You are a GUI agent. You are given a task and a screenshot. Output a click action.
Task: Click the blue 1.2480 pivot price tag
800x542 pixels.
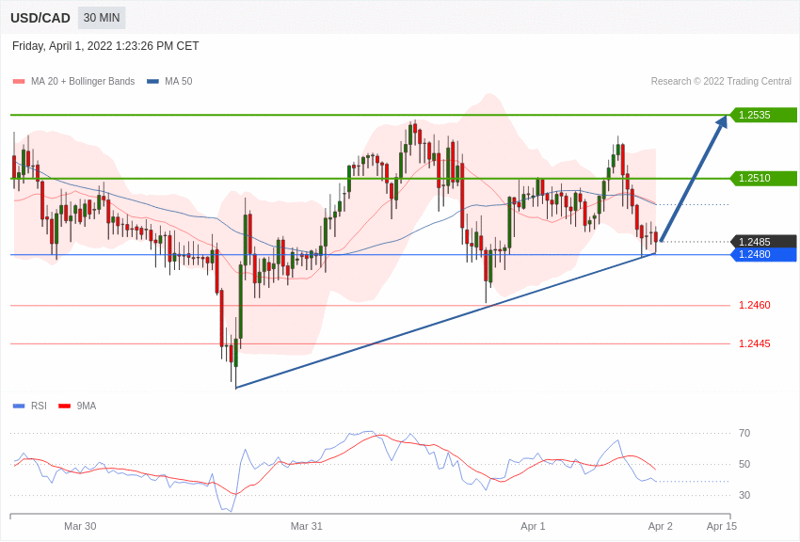click(x=763, y=254)
